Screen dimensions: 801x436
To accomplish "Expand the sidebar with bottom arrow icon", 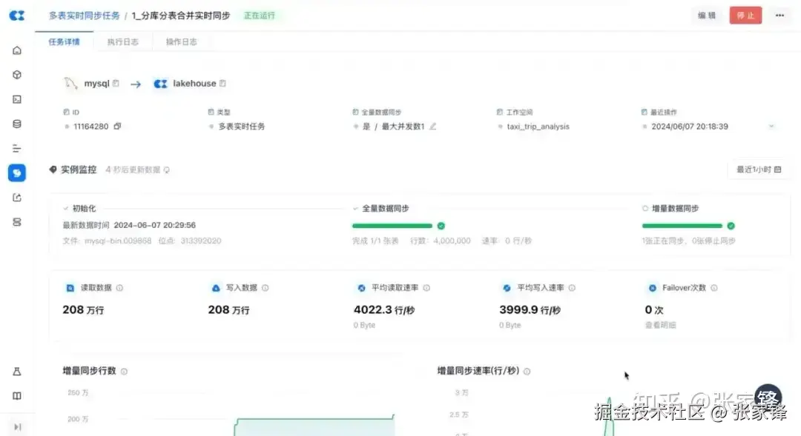I will [x=17, y=427].
